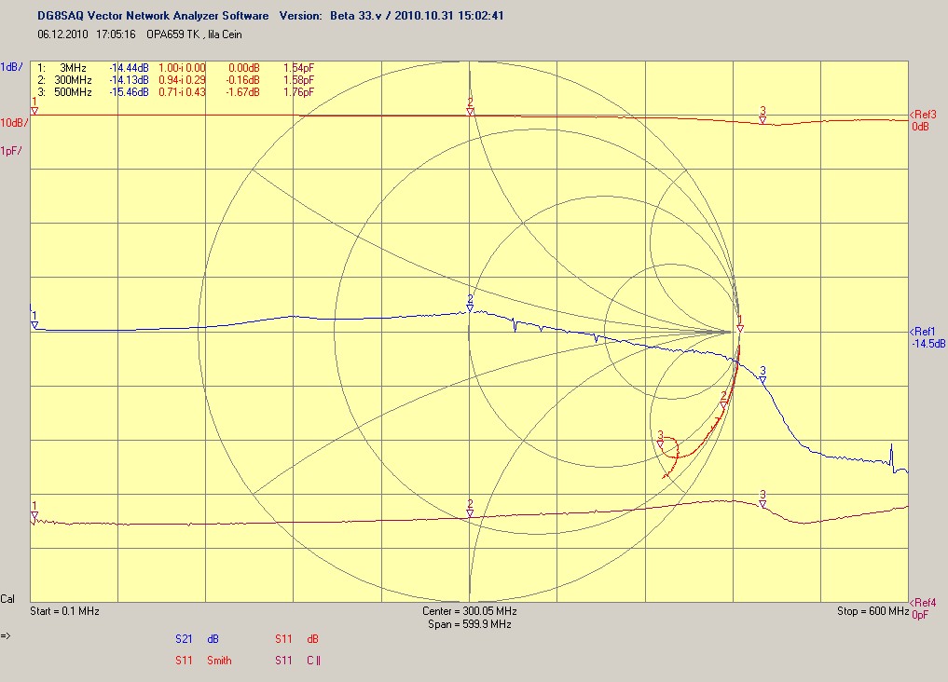Viewport: 948px width, 682px height.
Task: Click the -15.46dB S21 readout
Action: coord(129,92)
